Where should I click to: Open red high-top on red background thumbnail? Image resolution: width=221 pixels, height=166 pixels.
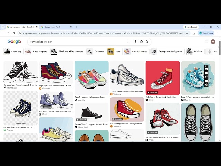163,78
